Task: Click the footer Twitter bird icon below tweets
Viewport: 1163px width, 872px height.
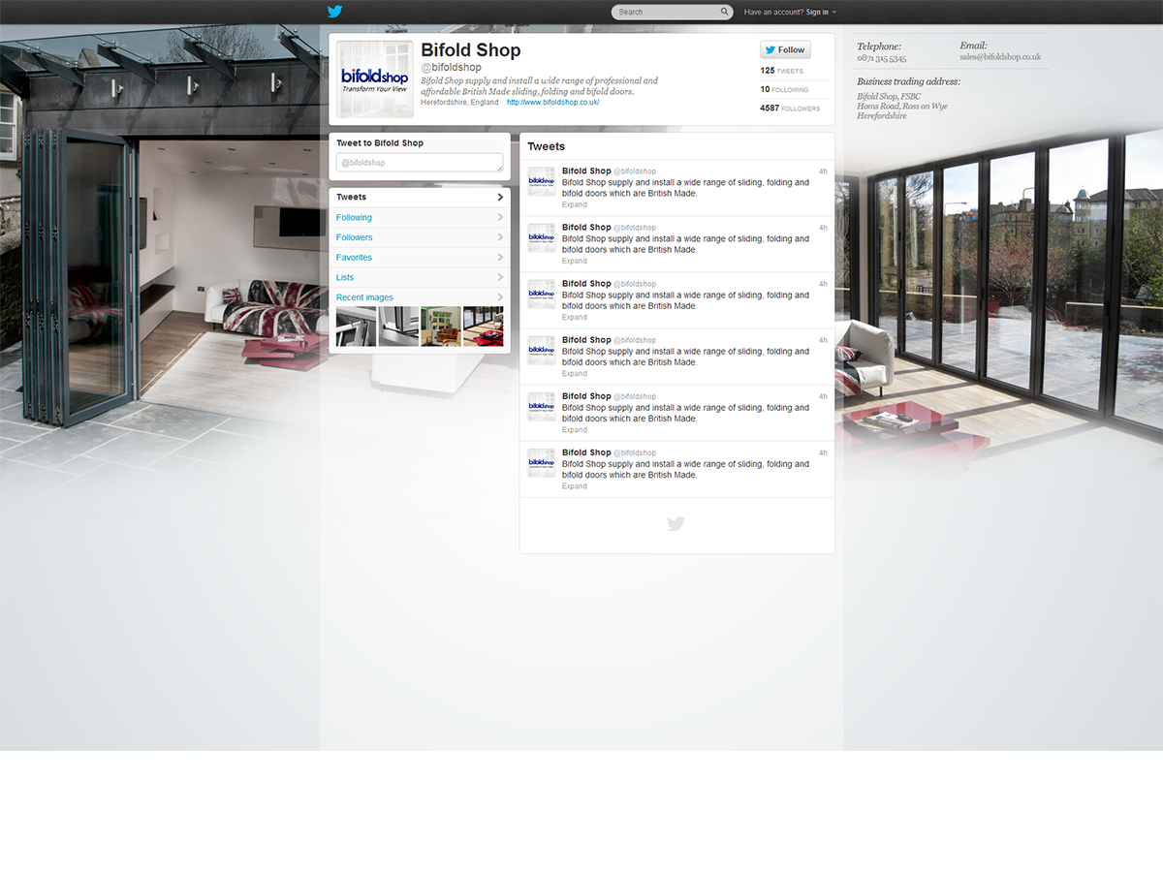Action: (676, 524)
